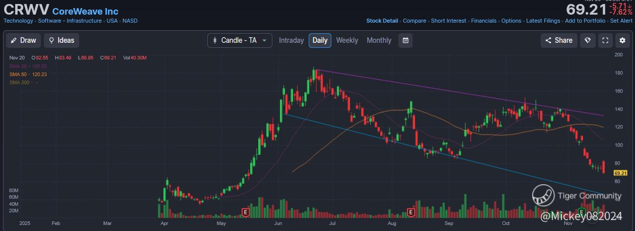Expand the Candle - TA chart type dropdown

[x=240, y=40]
